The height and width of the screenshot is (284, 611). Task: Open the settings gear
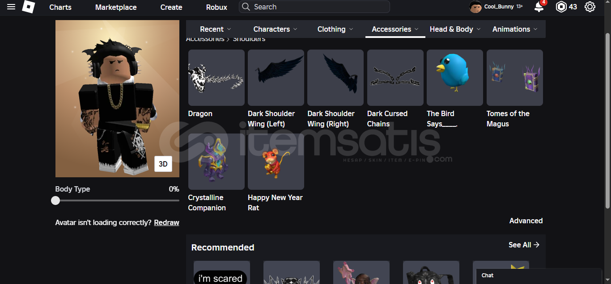[590, 7]
